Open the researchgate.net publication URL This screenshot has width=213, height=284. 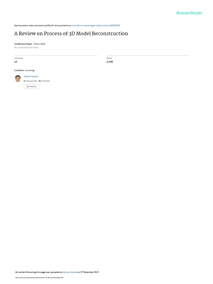click(96, 26)
